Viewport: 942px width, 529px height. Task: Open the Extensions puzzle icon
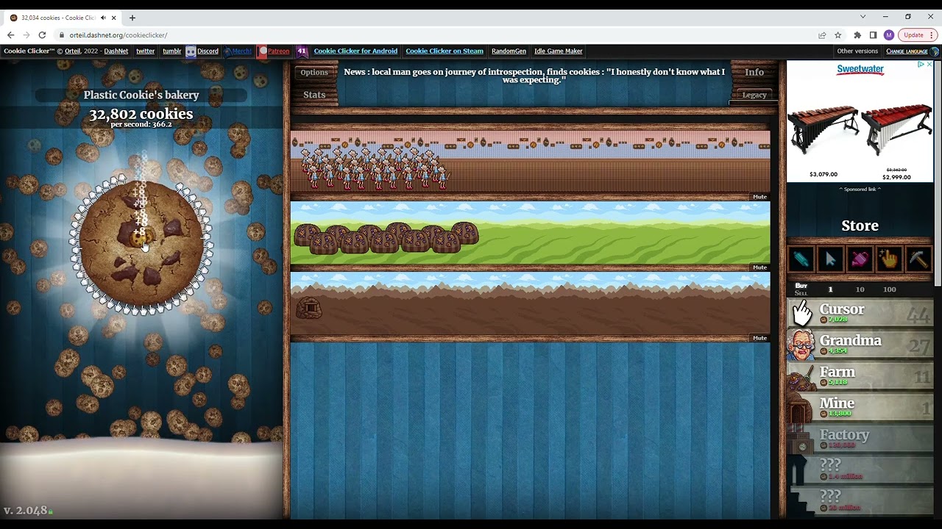857,35
